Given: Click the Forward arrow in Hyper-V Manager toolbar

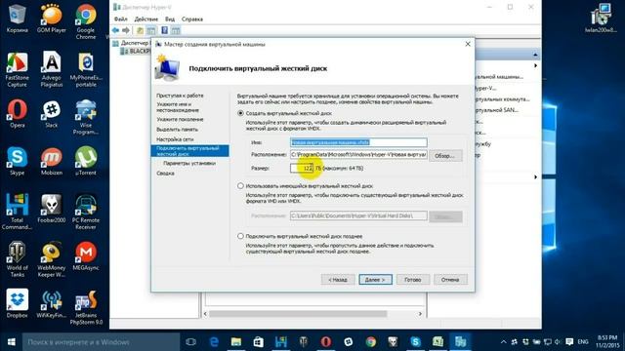Looking at the screenshot, I should tap(126, 30).
